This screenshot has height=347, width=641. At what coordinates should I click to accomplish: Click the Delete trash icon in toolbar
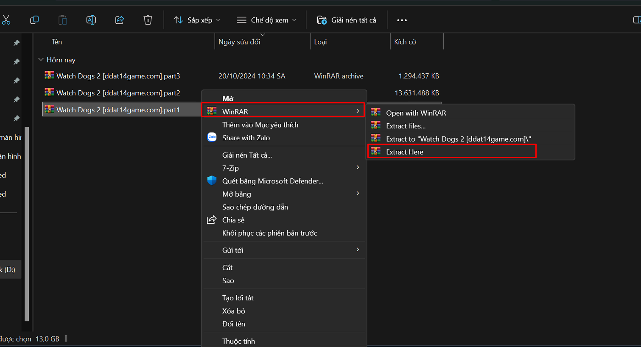pos(148,20)
